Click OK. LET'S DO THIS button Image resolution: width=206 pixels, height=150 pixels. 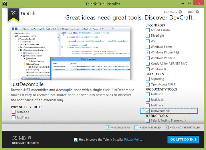183,139
